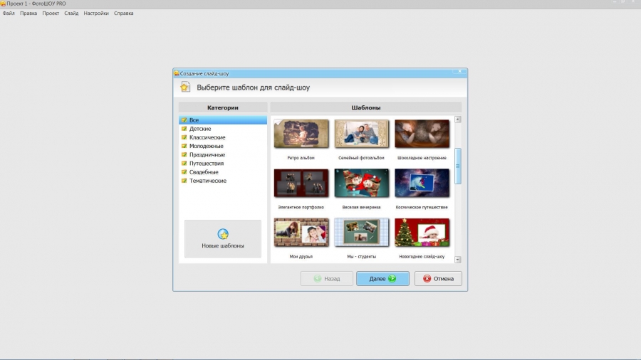The height and width of the screenshot is (360, 641).
Task: Click the Элегантное портфолио label
Action: [x=301, y=207]
